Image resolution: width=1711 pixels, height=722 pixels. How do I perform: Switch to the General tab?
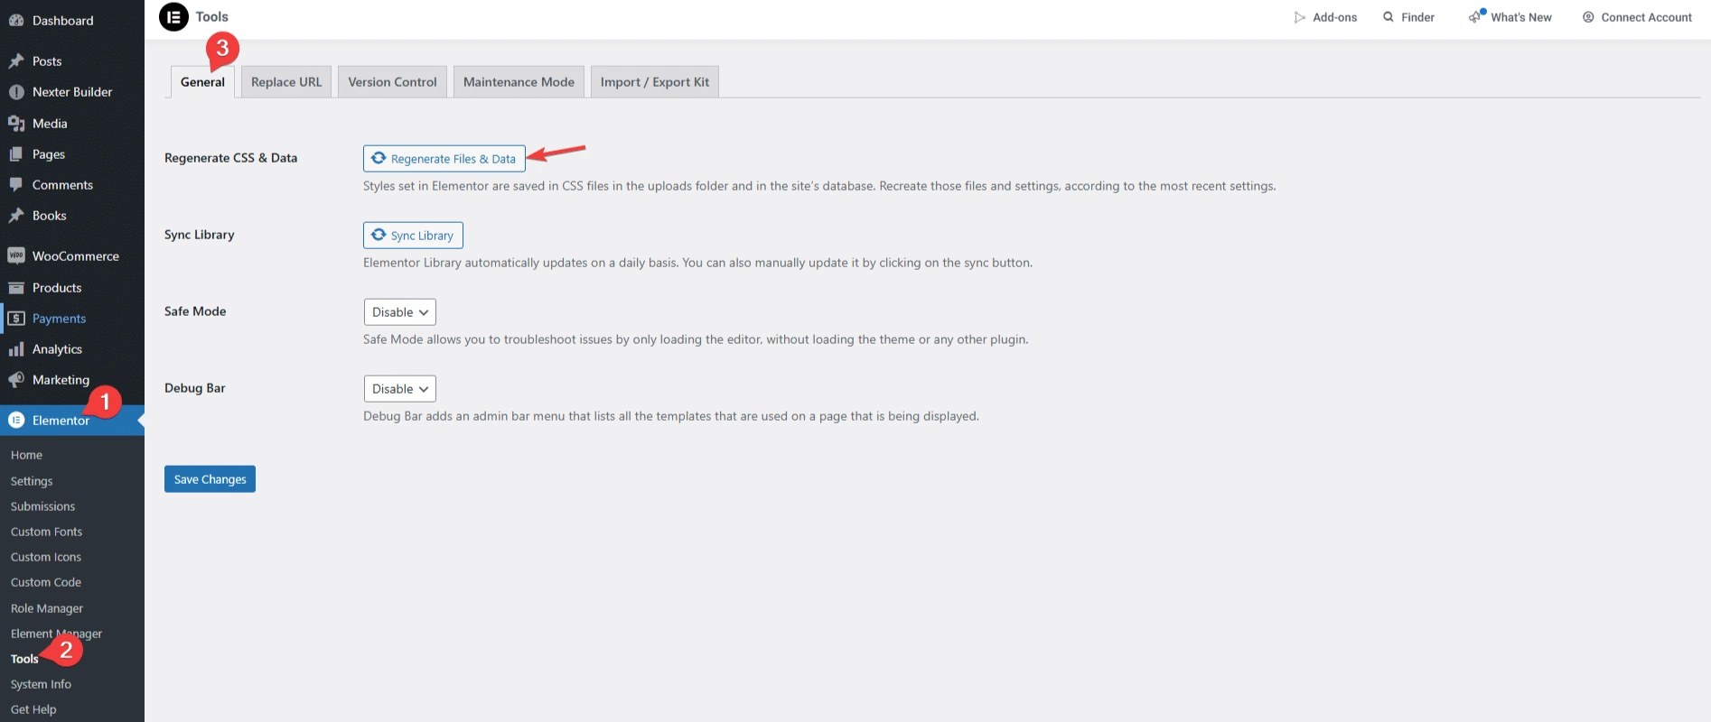coord(202,82)
